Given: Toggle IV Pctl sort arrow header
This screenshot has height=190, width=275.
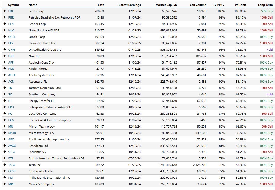Looking at the screenshot, I should (x=219, y=5).
